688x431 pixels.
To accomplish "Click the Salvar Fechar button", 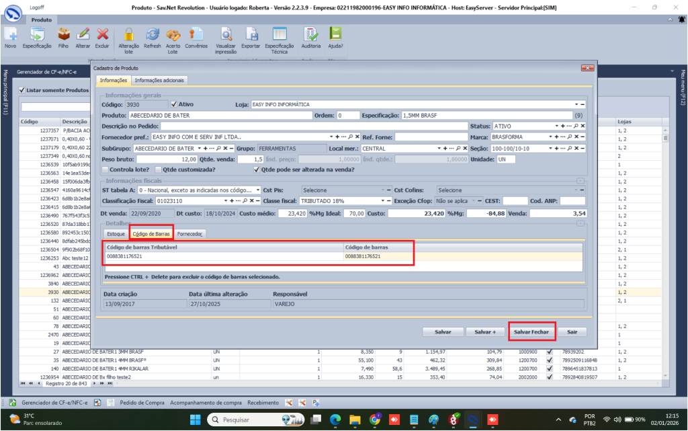I will [x=531, y=332].
